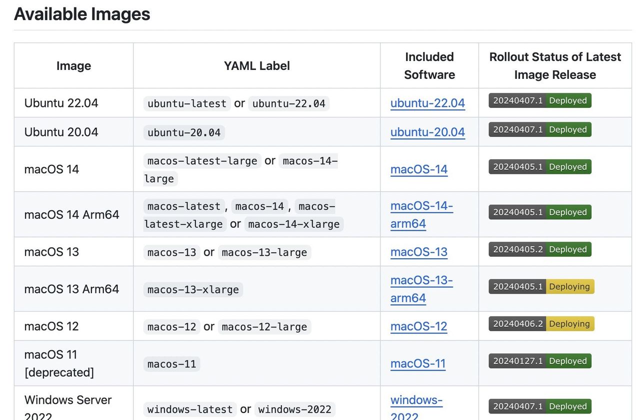This screenshot has width=640, height=420.
Task: Click Ubuntu 22.04 rollout status badge
Action: [540, 100]
